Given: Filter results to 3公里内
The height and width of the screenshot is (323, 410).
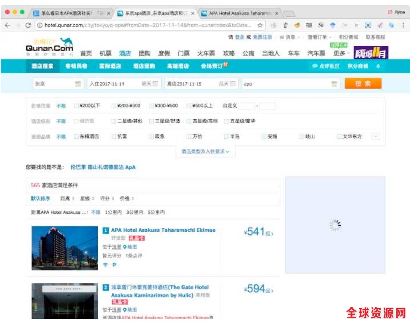Looking at the screenshot, I should 134,212.
